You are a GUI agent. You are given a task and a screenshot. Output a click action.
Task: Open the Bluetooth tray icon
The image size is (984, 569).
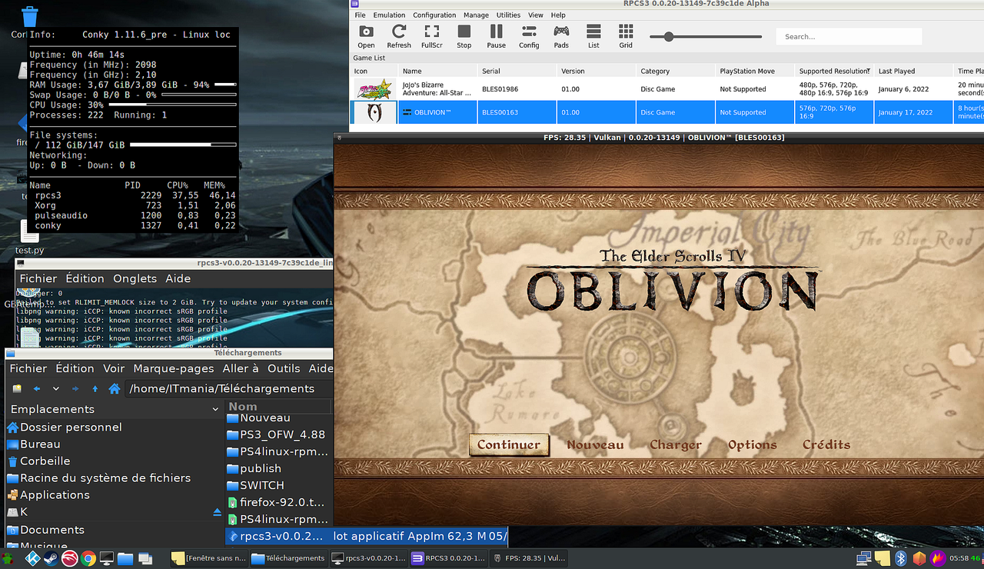pyautogui.click(x=901, y=558)
